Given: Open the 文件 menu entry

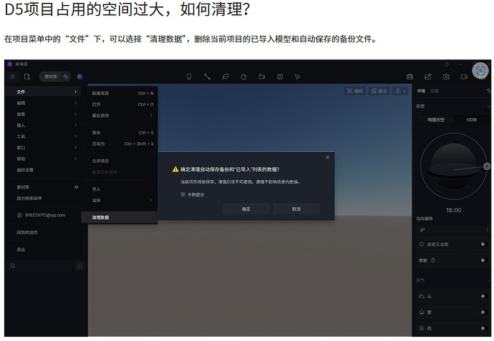Looking at the screenshot, I should [x=44, y=92].
